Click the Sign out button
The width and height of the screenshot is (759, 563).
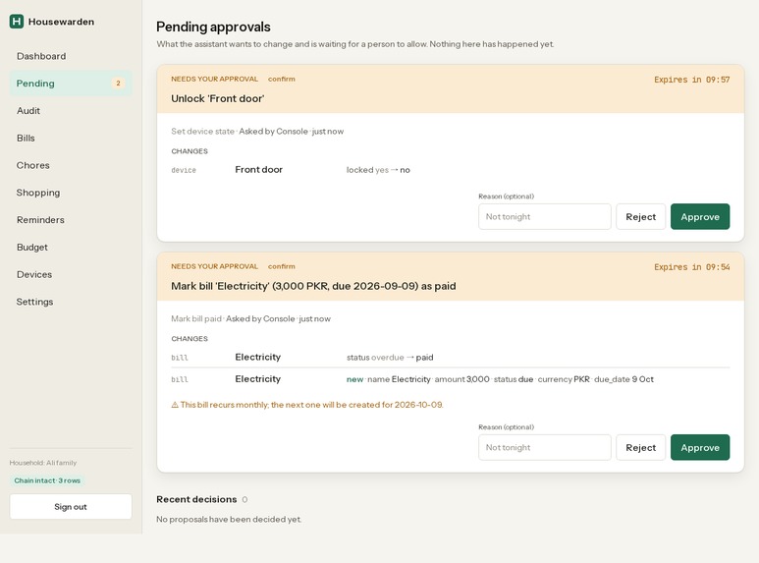coord(71,506)
